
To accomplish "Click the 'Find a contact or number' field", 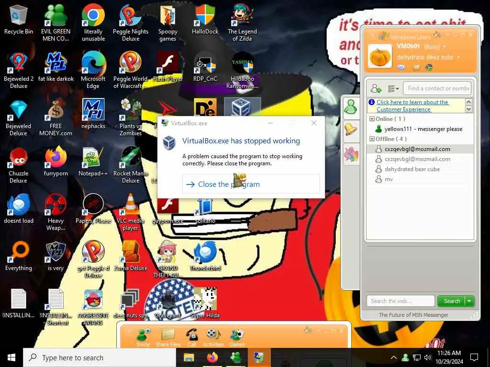I will pos(437,88).
